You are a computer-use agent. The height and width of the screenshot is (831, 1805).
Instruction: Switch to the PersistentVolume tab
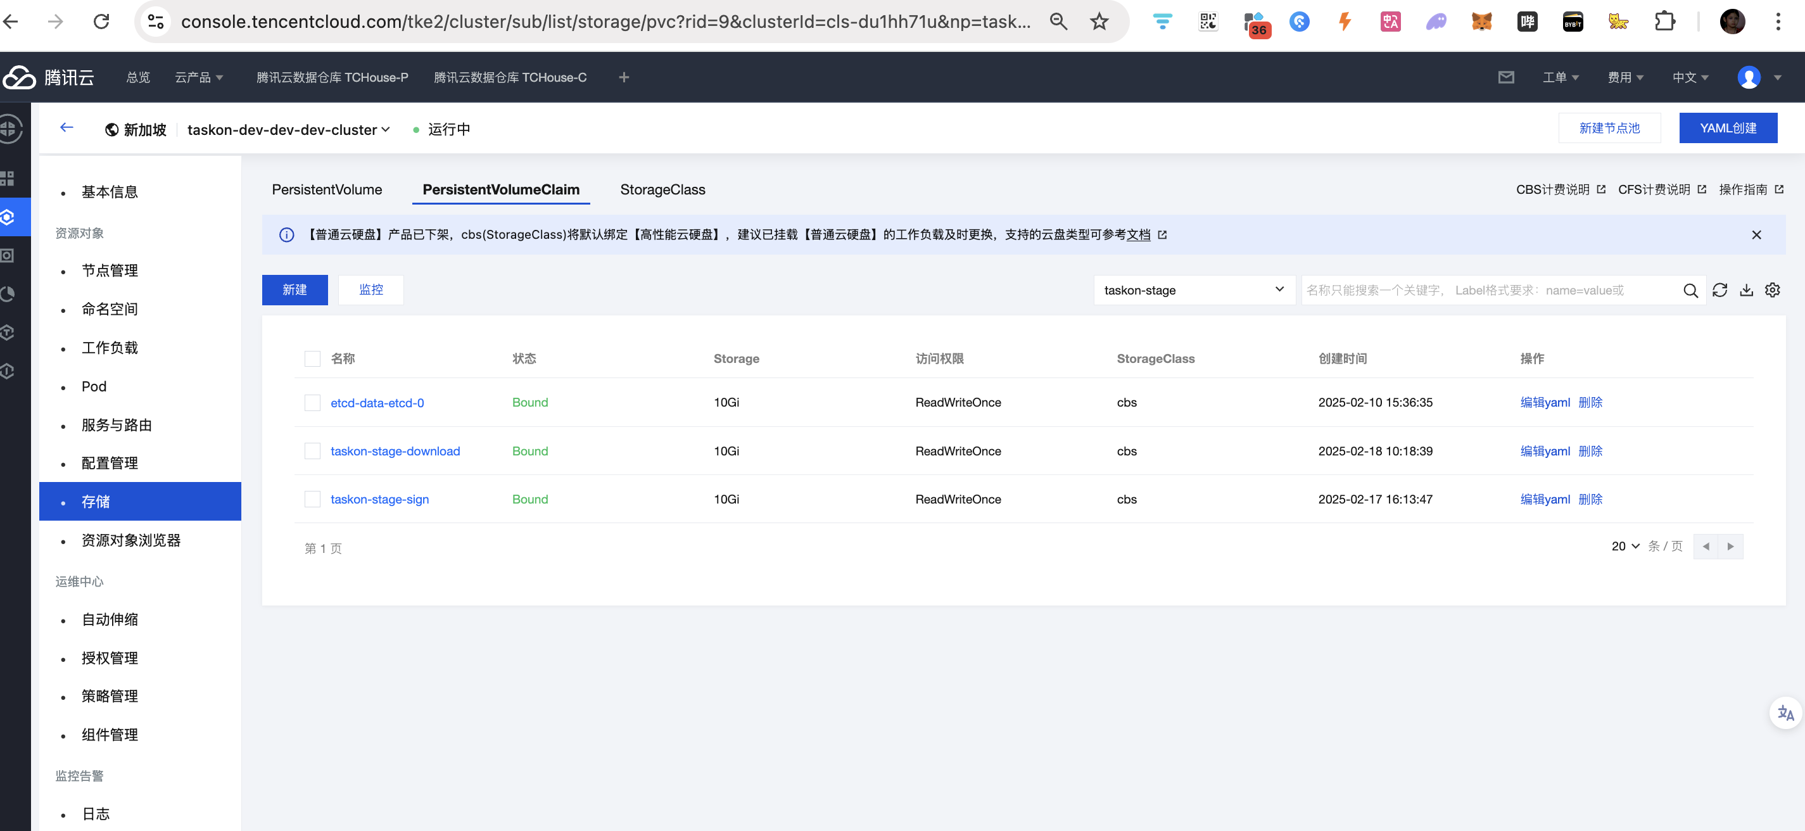point(327,190)
